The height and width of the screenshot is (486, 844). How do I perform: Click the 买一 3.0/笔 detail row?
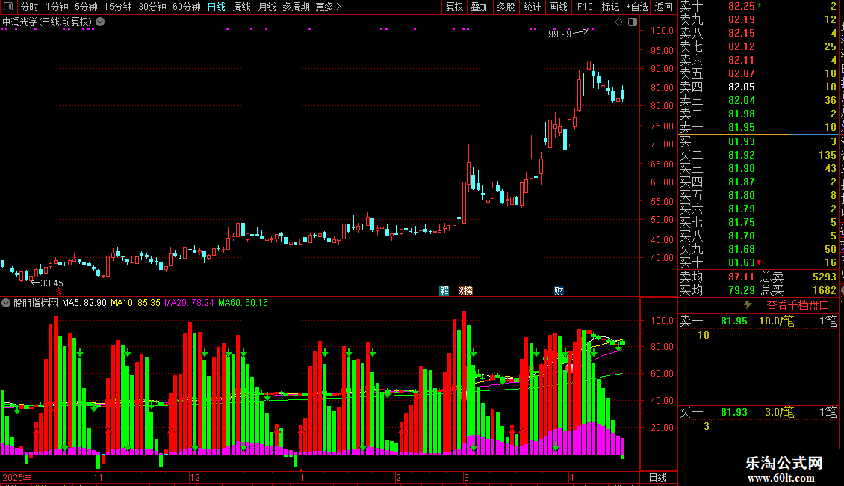click(x=758, y=412)
